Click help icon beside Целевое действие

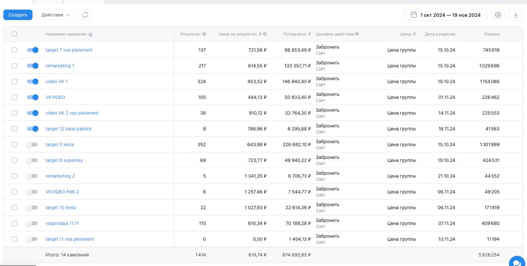tap(357, 34)
